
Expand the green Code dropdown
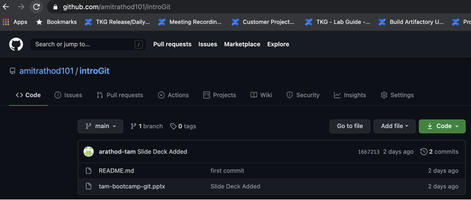coord(442,126)
